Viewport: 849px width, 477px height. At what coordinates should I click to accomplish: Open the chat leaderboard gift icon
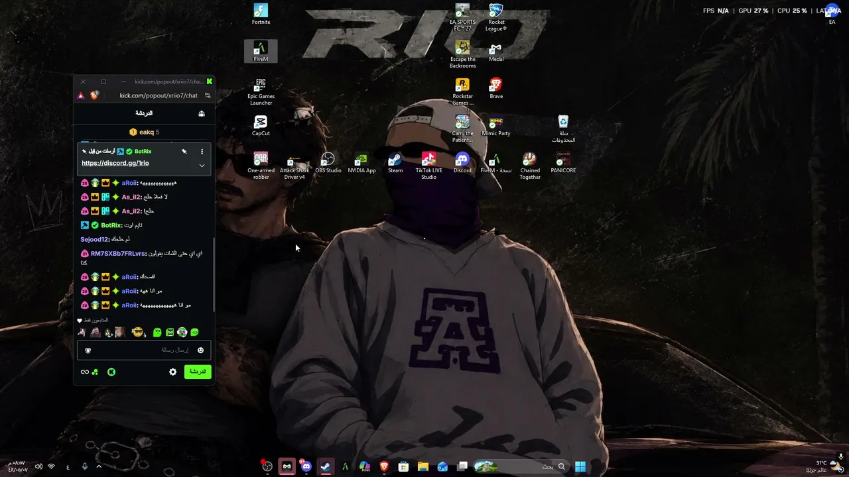tap(202, 113)
